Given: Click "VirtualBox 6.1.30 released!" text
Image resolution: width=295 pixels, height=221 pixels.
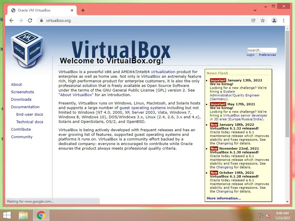Looking at the screenshot, I should coord(234,152).
